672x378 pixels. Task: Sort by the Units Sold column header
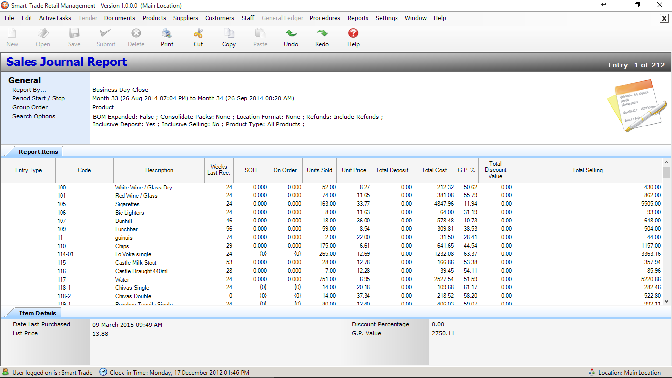319,170
